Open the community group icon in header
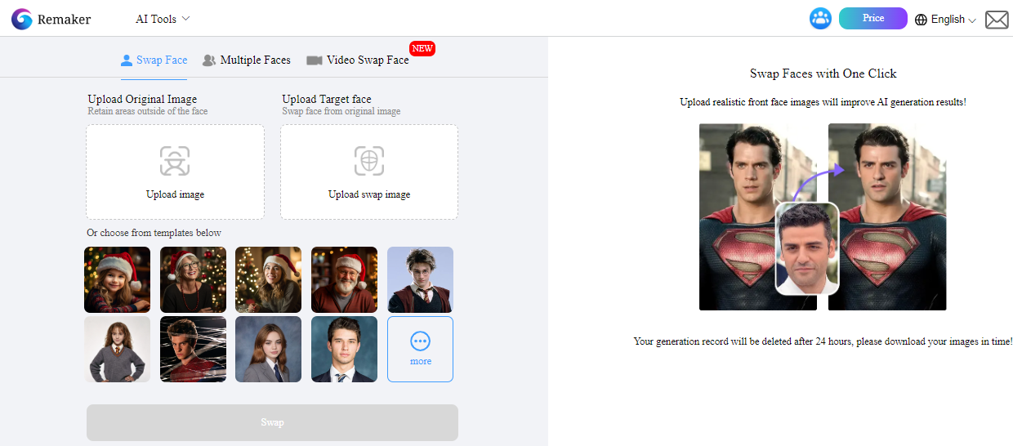Image resolution: width=1013 pixels, height=446 pixels. pos(820,19)
